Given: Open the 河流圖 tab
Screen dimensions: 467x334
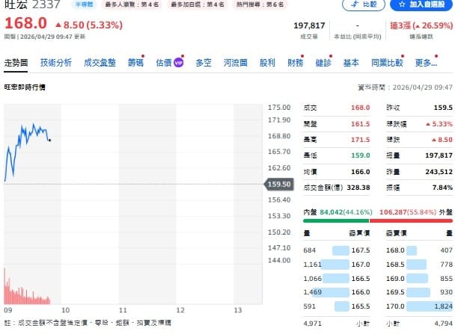Looking at the screenshot, I should [234, 63].
